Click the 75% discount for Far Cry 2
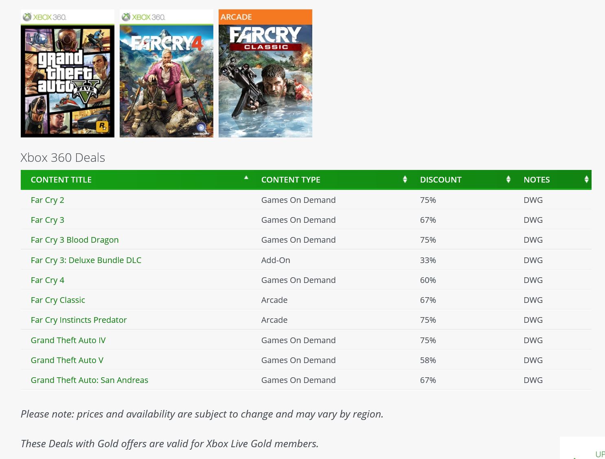Viewport: 605px width, 459px height. point(428,200)
